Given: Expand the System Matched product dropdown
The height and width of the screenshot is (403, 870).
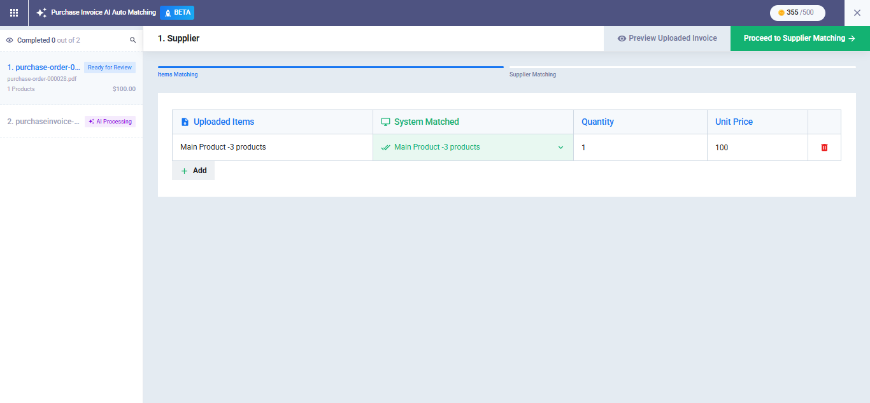Looking at the screenshot, I should (x=560, y=148).
